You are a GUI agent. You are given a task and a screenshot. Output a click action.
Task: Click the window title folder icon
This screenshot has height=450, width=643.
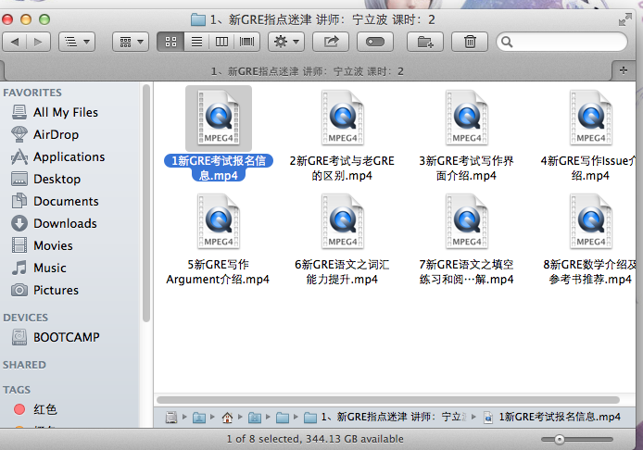(198, 19)
